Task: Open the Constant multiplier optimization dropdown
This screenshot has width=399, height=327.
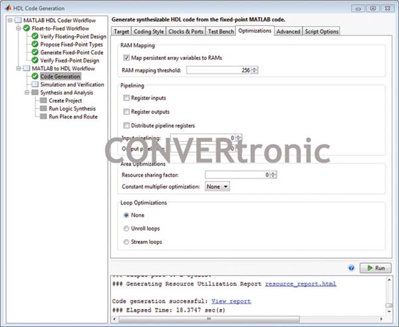Action: (x=217, y=186)
